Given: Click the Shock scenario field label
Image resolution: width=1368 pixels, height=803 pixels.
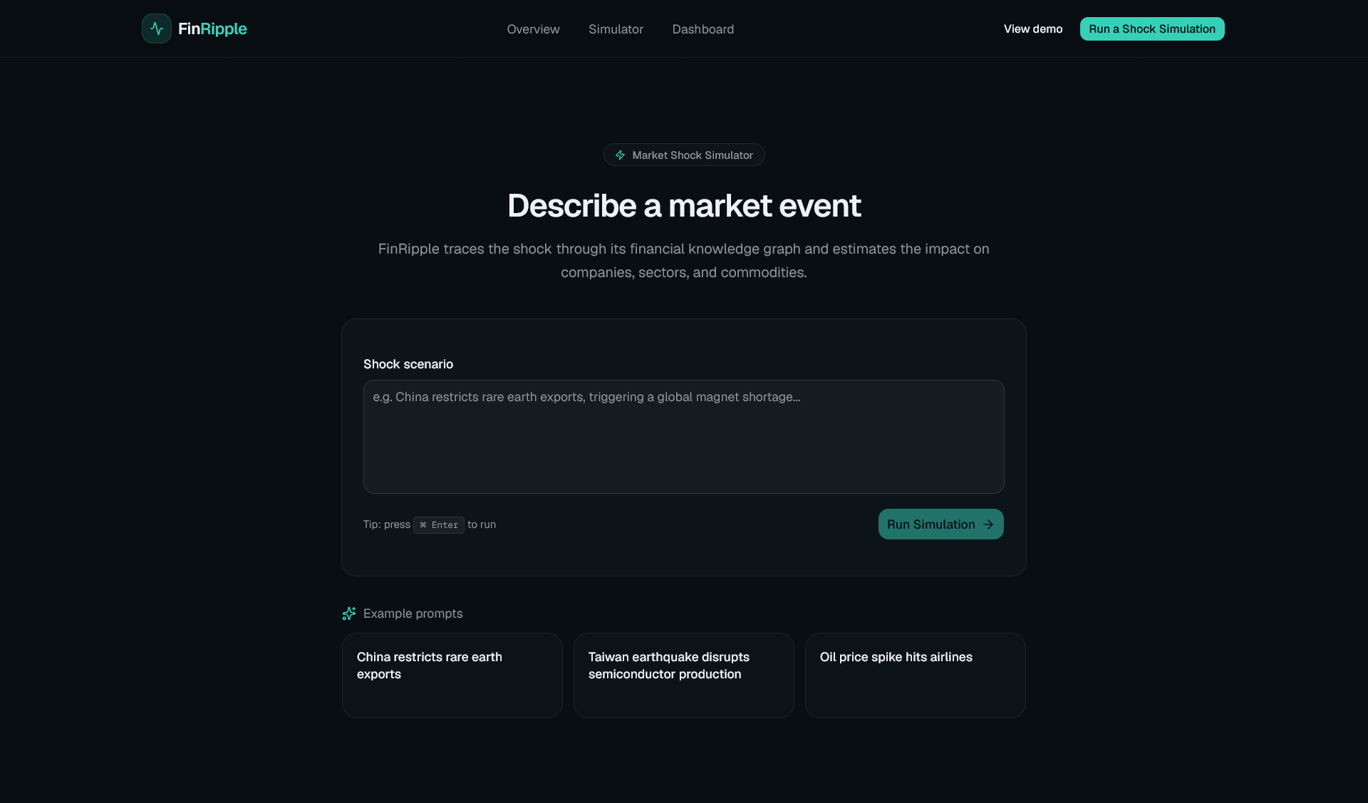Looking at the screenshot, I should click(x=408, y=364).
